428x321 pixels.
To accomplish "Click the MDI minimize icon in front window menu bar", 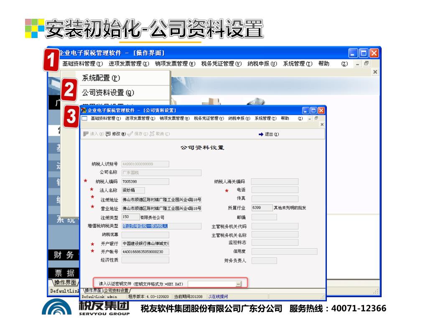I will pyautogui.click(x=310, y=118).
